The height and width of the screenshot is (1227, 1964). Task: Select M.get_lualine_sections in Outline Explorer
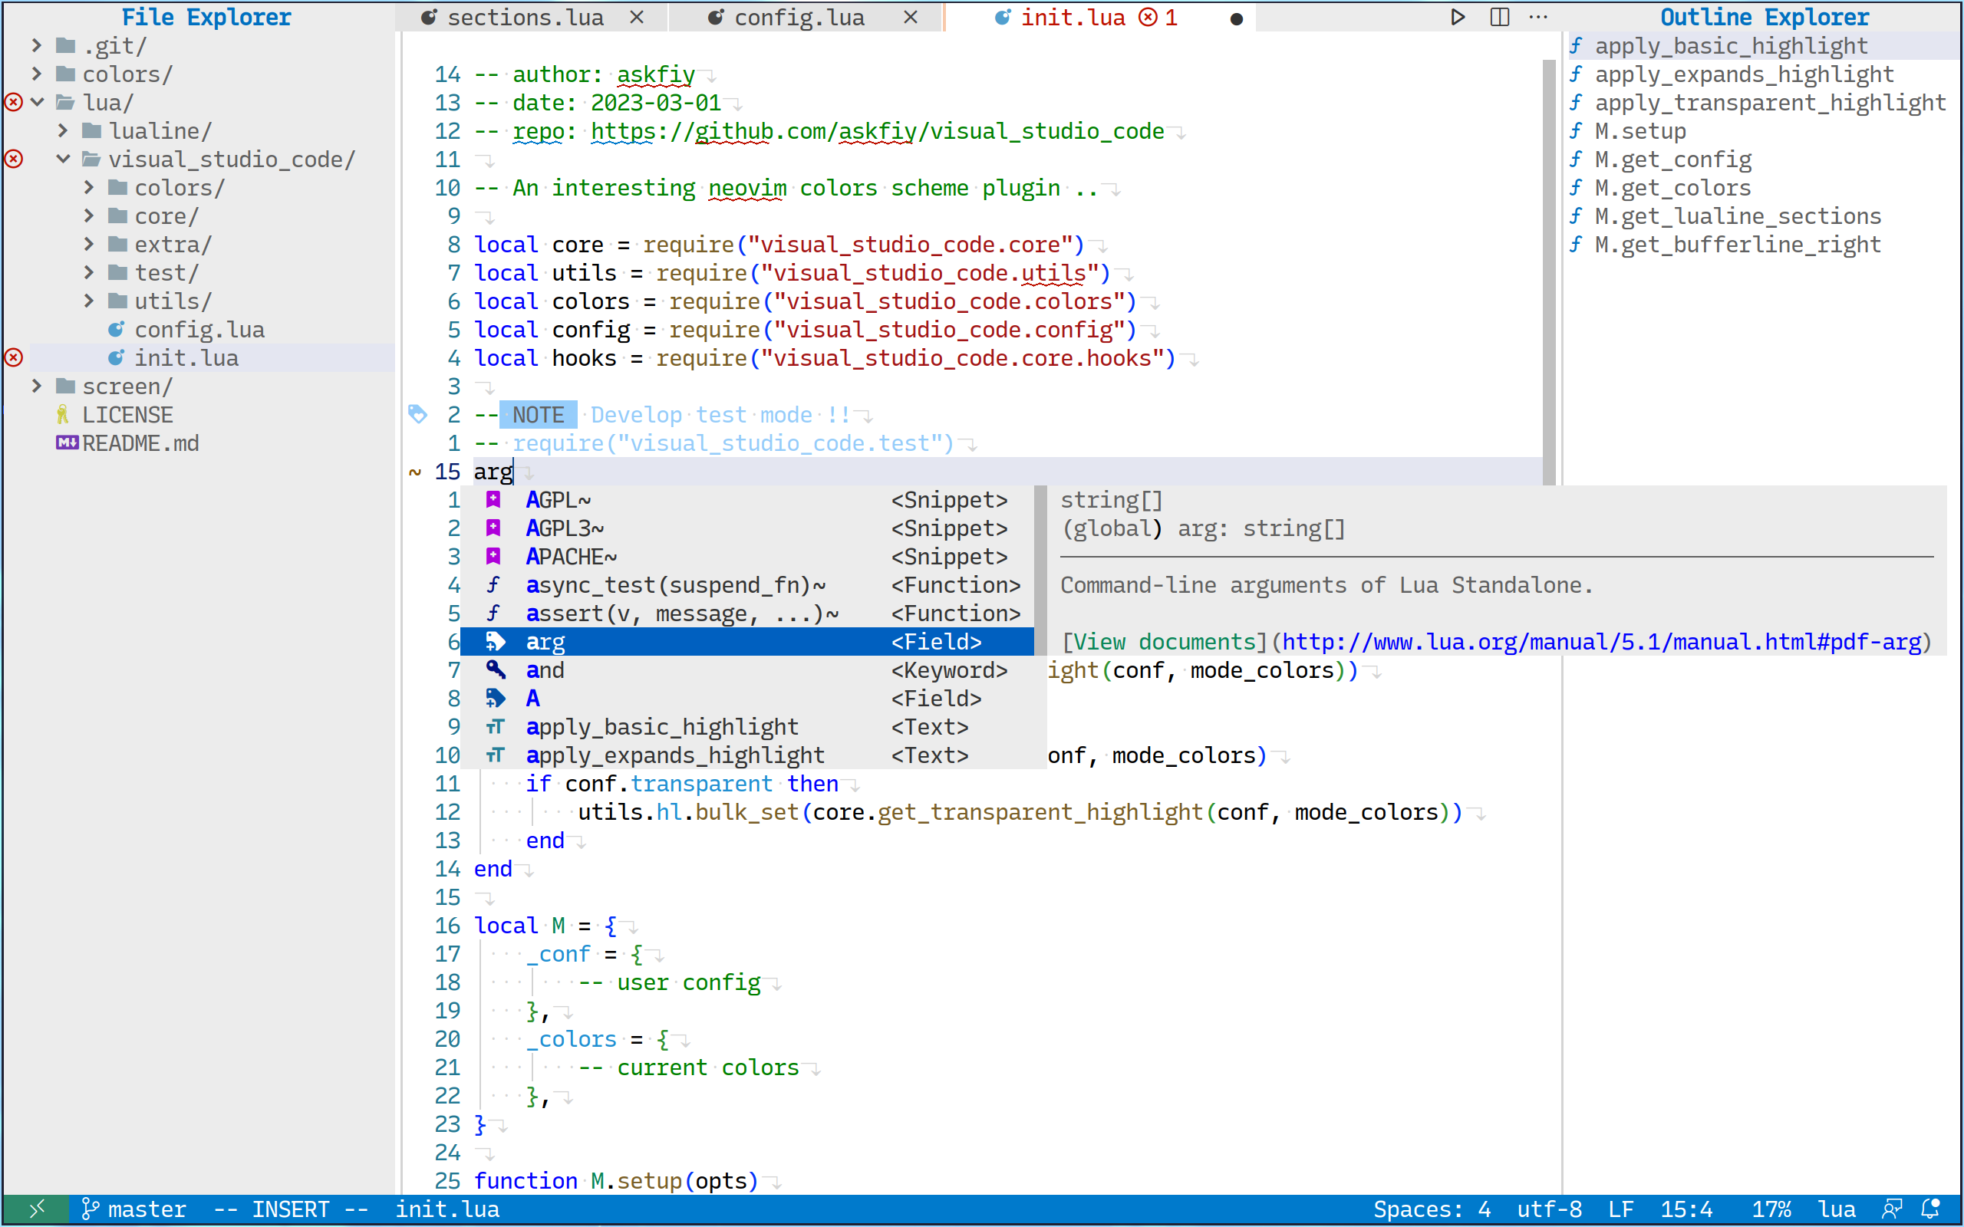(x=1737, y=215)
